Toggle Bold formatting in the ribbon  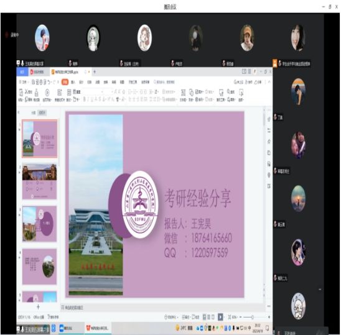coord(85,99)
